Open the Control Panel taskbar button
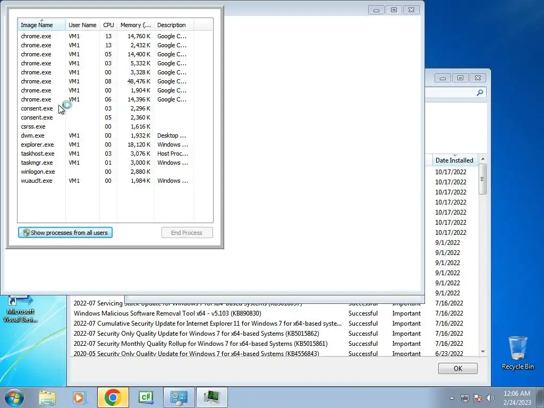544x408 pixels. pyautogui.click(x=178, y=397)
